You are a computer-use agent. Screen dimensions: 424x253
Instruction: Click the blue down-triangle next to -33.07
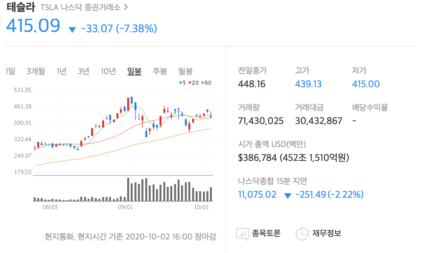click(x=72, y=30)
